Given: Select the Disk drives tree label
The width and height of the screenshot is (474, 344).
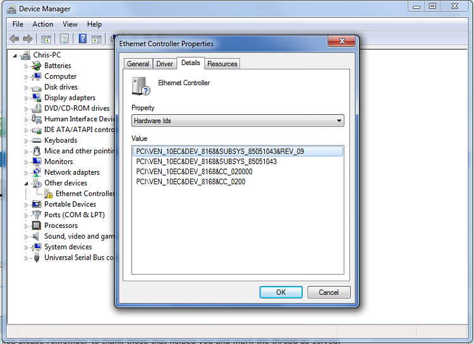Looking at the screenshot, I should pyautogui.click(x=61, y=87).
